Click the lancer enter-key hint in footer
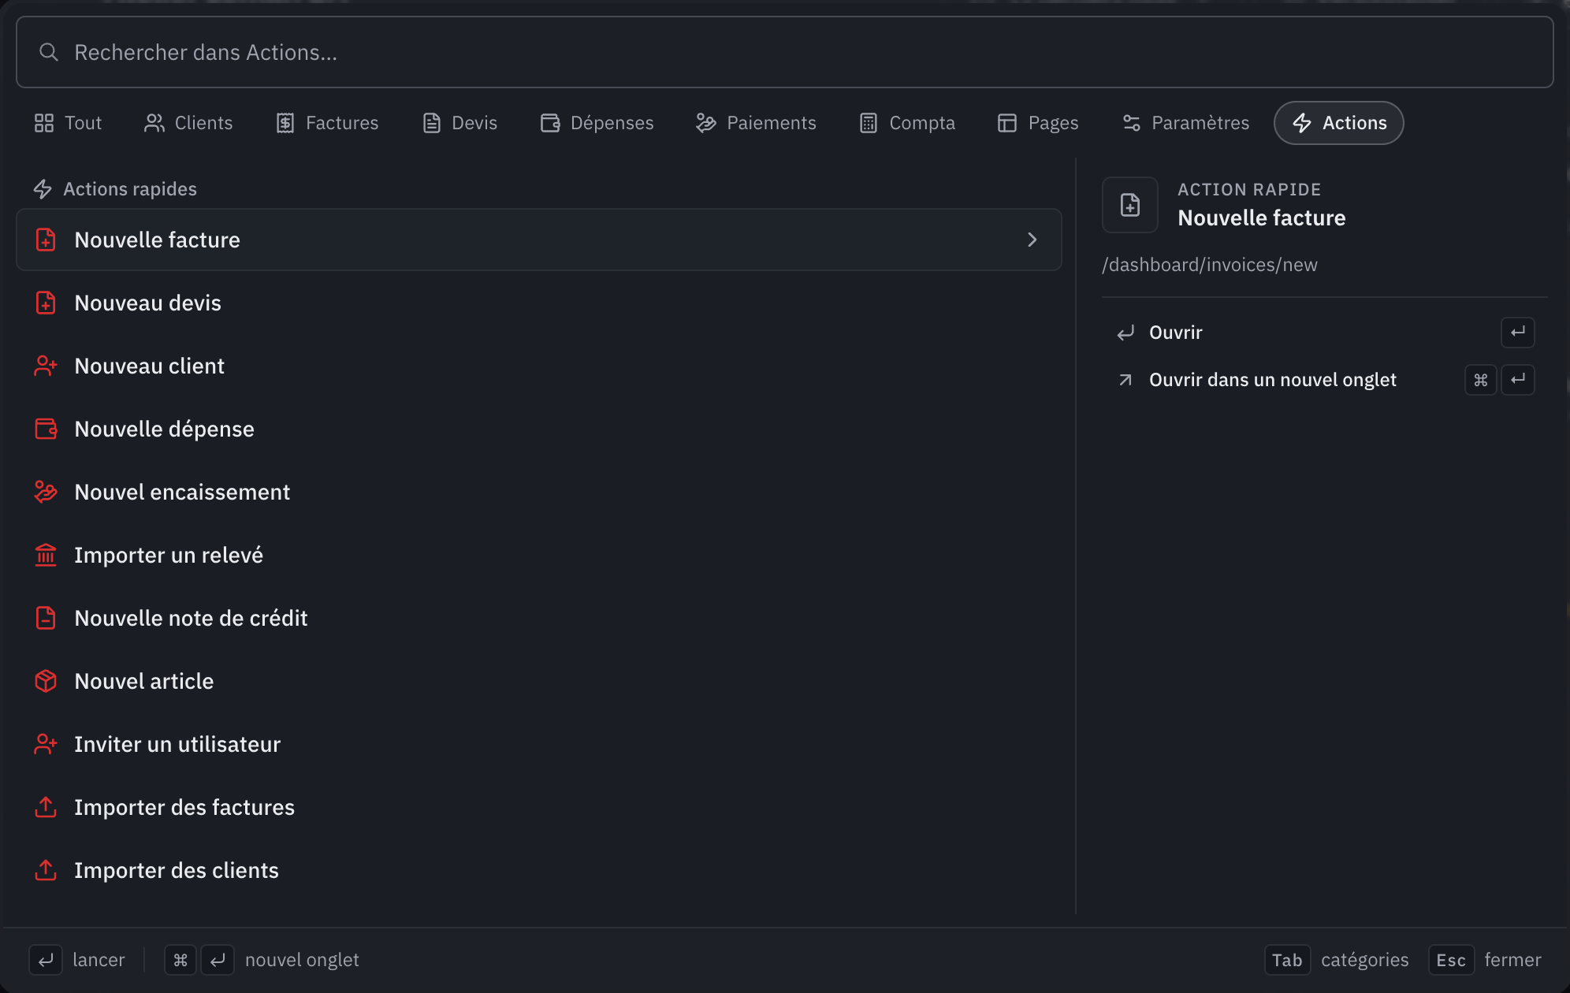The image size is (1570, 993). (46, 960)
